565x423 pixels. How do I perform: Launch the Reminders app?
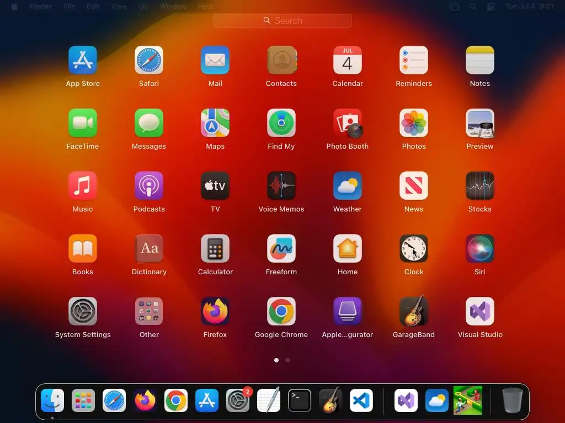click(x=414, y=60)
